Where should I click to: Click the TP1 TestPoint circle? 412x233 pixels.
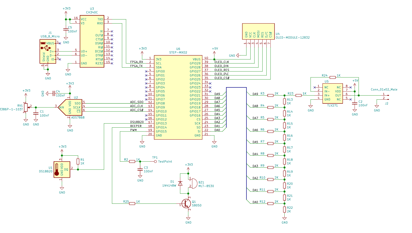point(155,161)
